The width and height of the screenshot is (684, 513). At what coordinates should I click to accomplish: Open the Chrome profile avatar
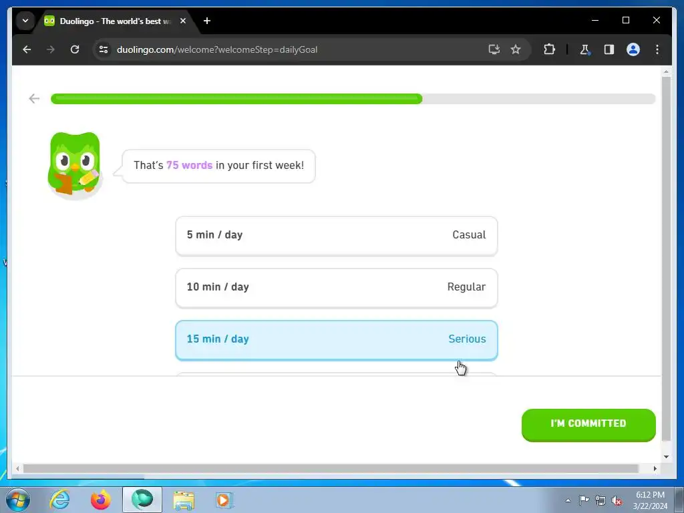[x=633, y=49]
